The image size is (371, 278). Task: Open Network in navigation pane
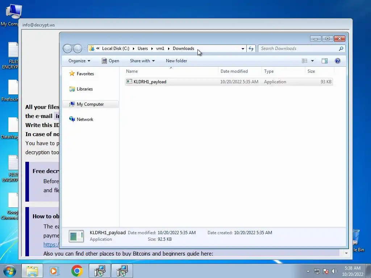coord(85,119)
